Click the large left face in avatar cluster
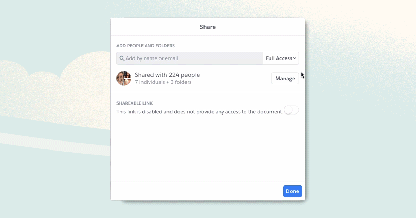The height and width of the screenshot is (218, 416). (120, 79)
